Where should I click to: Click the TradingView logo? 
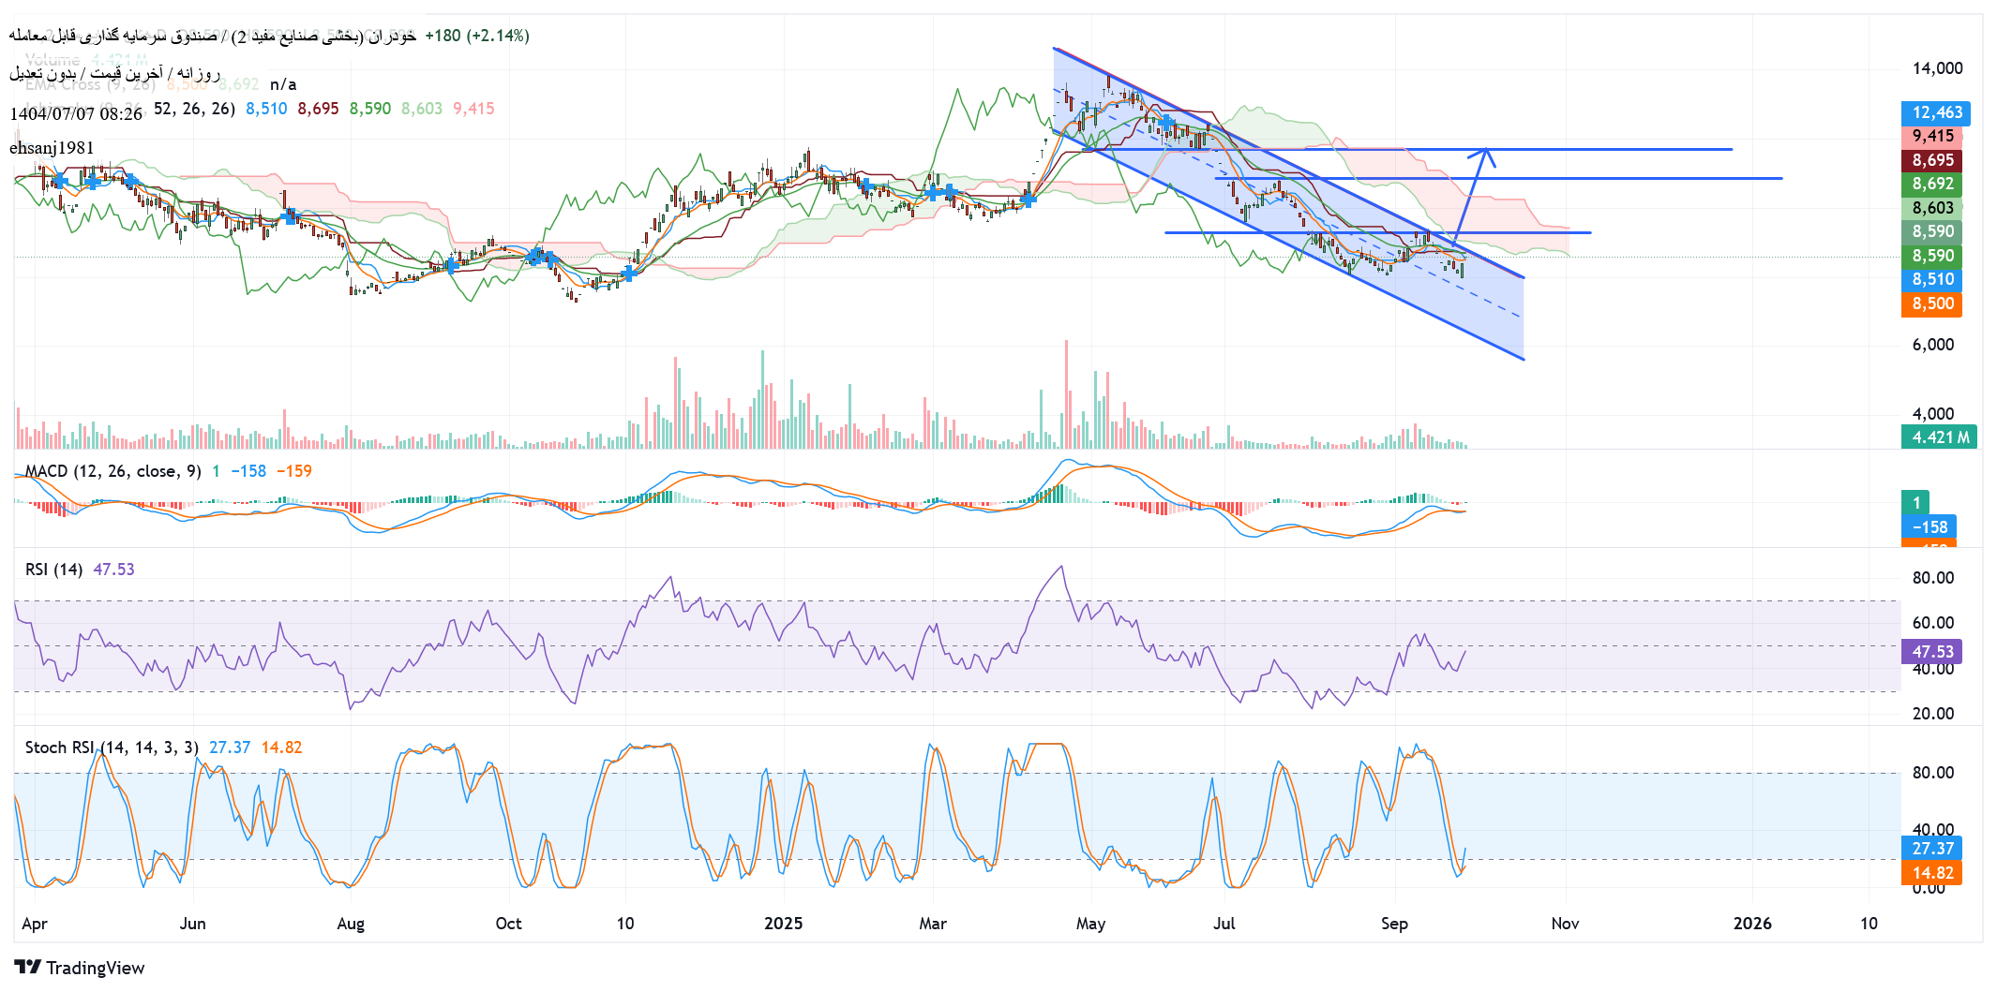pyautogui.click(x=80, y=968)
